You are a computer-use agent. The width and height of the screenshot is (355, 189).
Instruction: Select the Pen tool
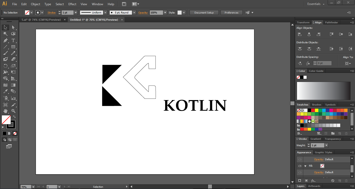(5, 40)
